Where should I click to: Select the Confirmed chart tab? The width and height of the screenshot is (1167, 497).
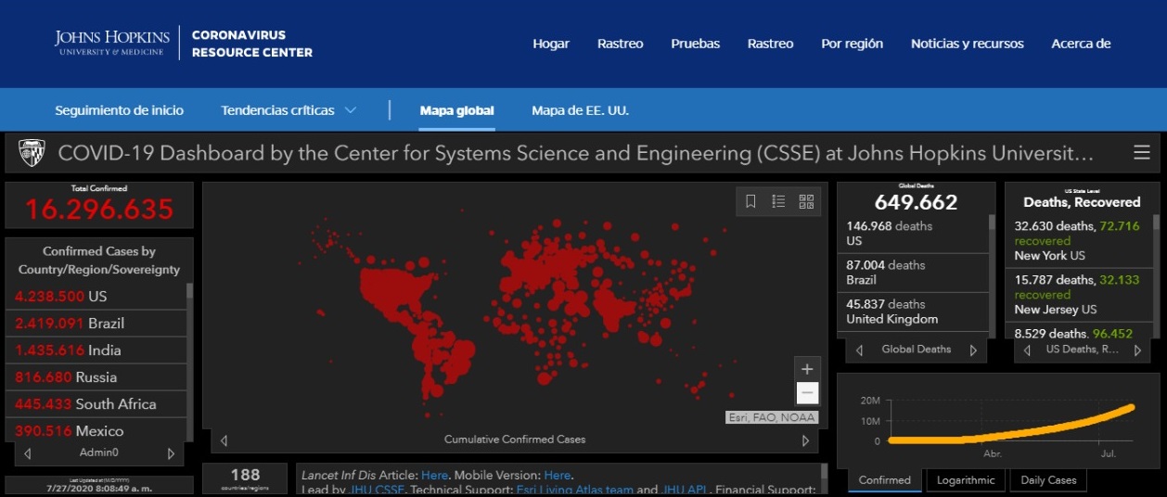click(885, 480)
